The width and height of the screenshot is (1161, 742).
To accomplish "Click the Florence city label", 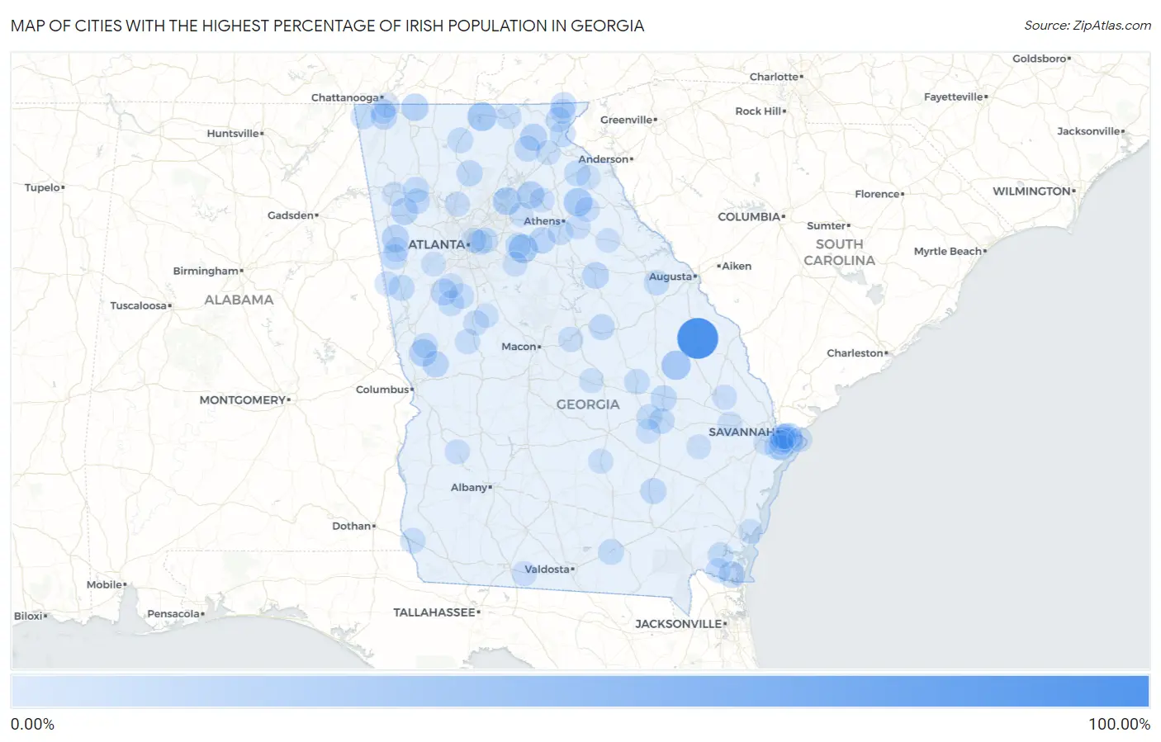I will [878, 194].
